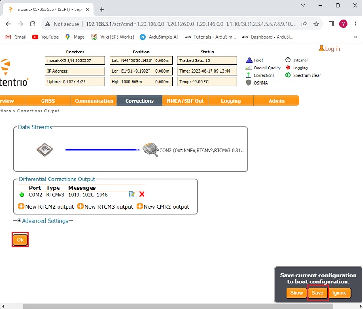Click the Logging red status indicator

(x=288, y=68)
